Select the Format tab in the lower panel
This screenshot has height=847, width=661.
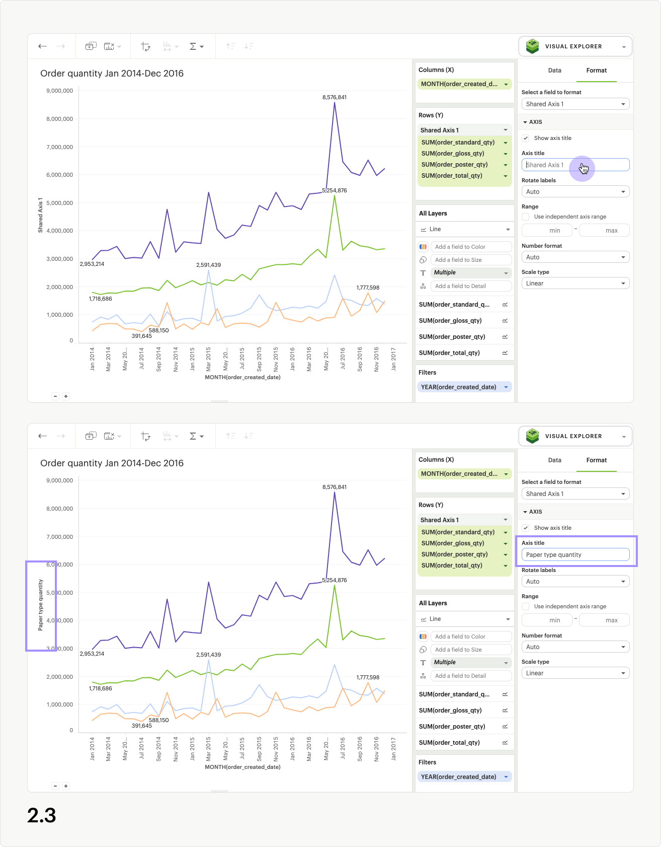coord(596,460)
